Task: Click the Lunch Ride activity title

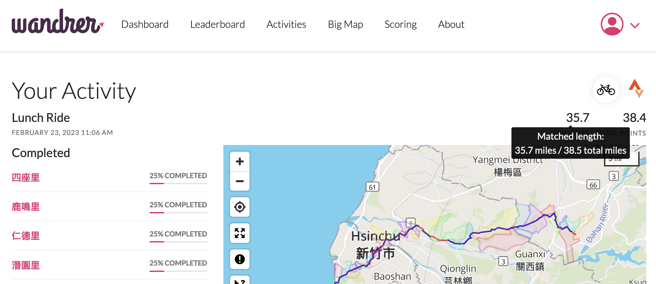Action: click(41, 118)
